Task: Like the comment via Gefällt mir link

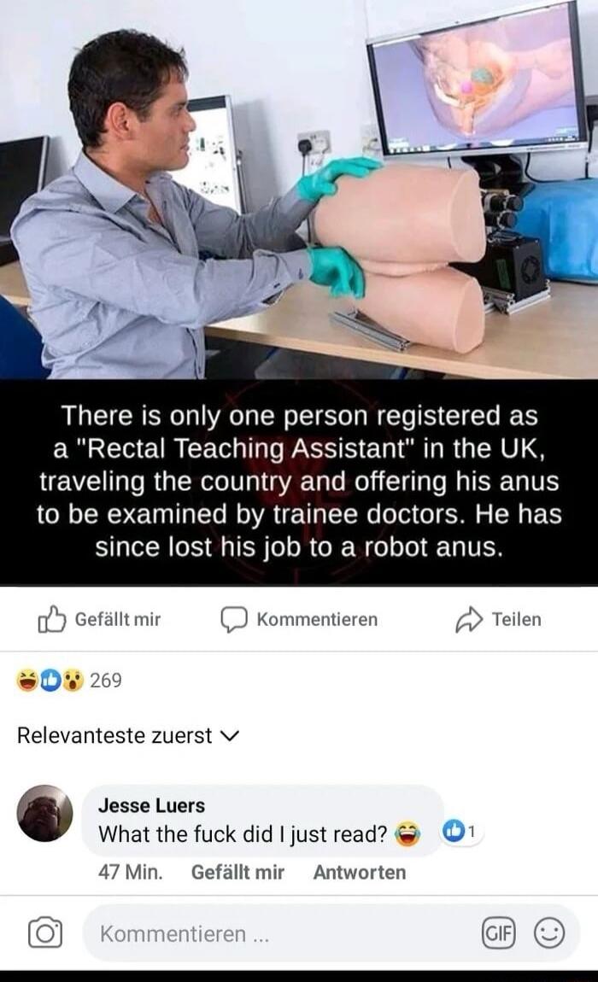Action: [237, 872]
